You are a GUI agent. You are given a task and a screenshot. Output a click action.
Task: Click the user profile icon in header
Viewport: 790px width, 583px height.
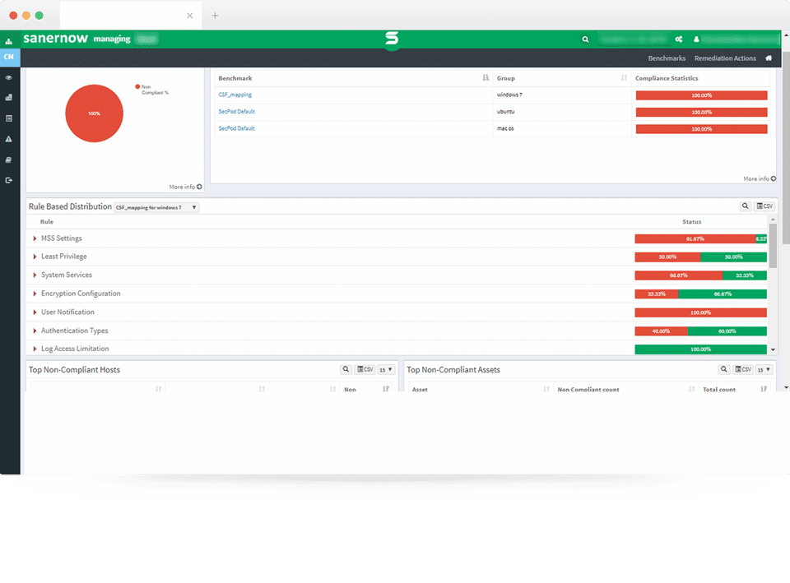point(696,39)
